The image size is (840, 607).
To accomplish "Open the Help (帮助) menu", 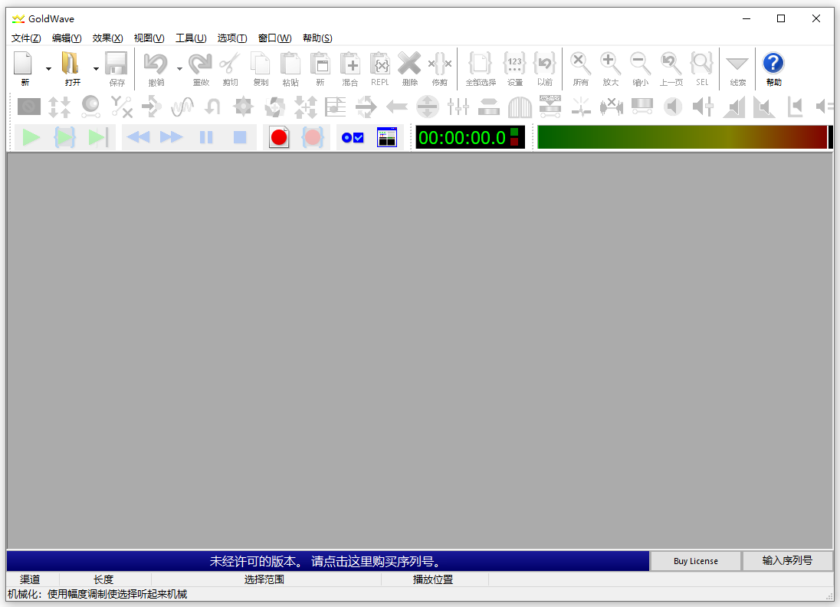I will pos(317,38).
